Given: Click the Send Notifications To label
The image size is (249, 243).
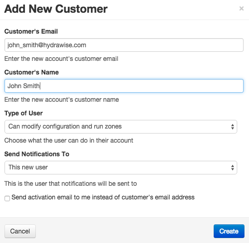Looking at the screenshot, I should (37, 154).
